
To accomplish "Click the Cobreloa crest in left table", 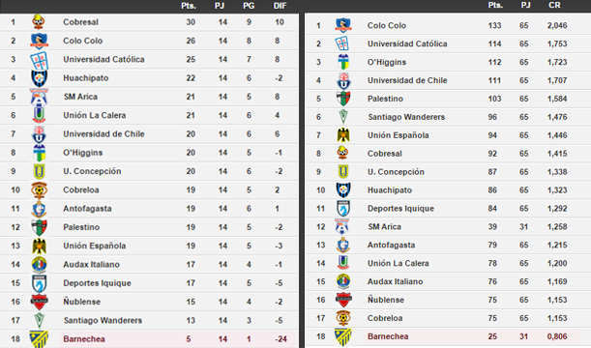I will point(40,189).
